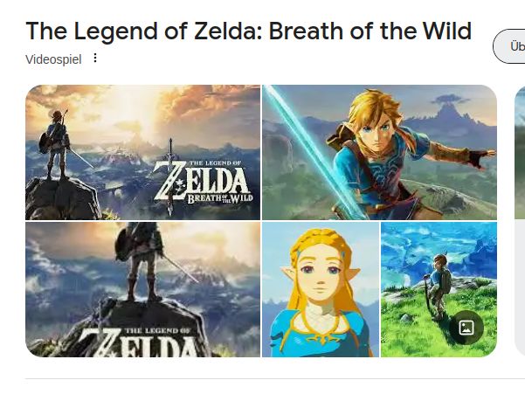
Task: Open the bottom-left zoomed cover art thumbnail
Action: [142, 289]
